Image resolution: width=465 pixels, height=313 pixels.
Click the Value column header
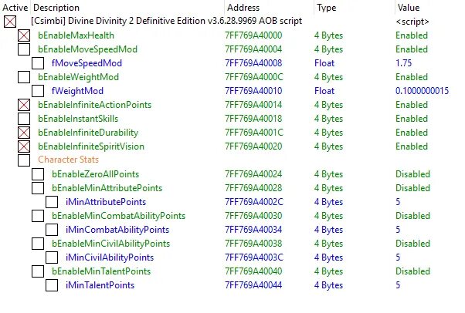(x=409, y=8)
